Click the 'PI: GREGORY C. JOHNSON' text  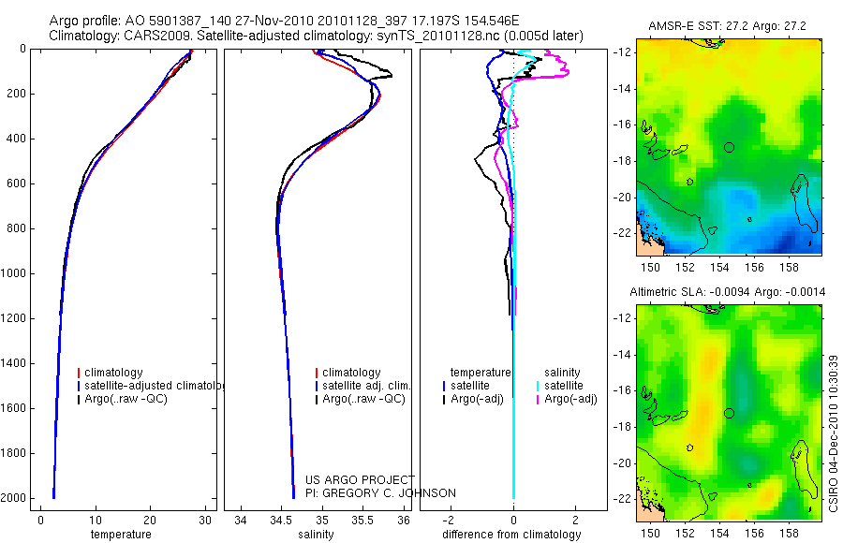tap(380, 493)
